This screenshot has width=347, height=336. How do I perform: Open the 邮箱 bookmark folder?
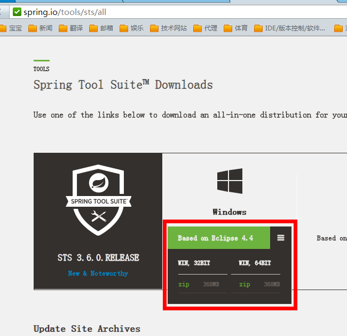coord(101,28)
